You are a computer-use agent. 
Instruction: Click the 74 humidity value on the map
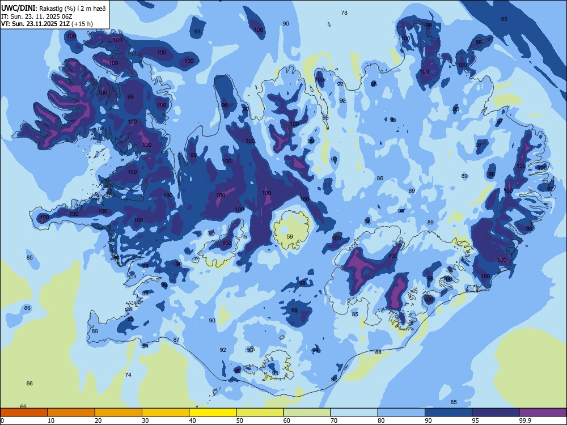[128, 375]
